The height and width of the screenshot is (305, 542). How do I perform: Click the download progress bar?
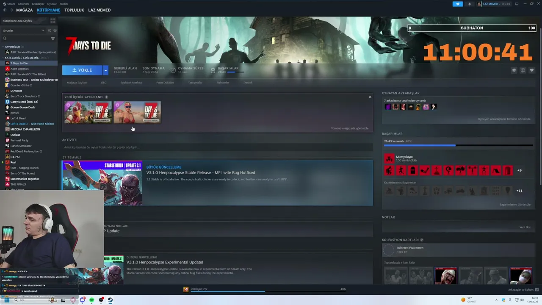pyautogui.click(x=265, y=291)
